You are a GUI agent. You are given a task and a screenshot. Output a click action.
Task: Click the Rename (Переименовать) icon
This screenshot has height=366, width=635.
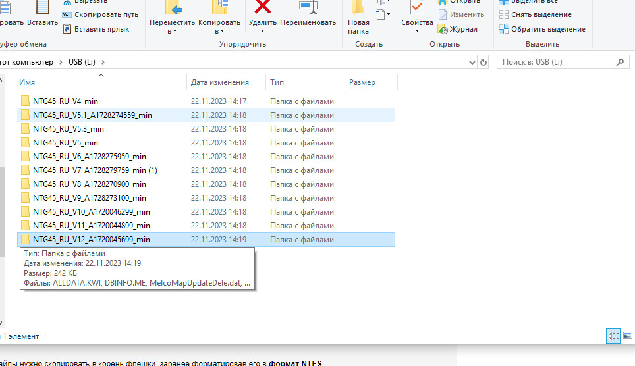[x=307, y=7]
